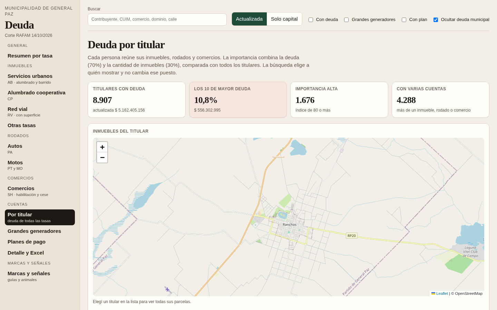Click Corte RAFAM 14/10/2026 text
Image resolution: width=497 pixels, height=310 pixels.
[29, 35]
